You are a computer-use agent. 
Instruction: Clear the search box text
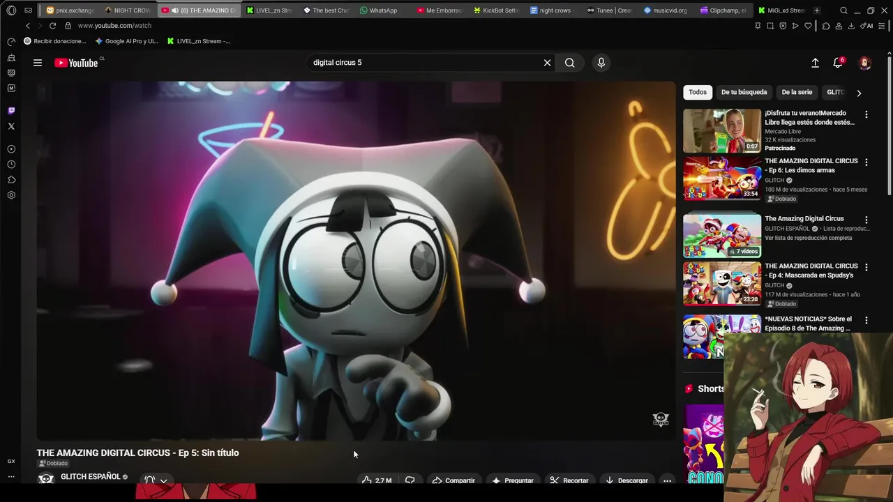click(547, 63)
